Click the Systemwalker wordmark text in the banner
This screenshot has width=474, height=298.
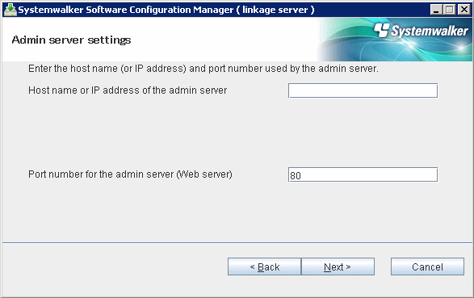coord(430,31)
